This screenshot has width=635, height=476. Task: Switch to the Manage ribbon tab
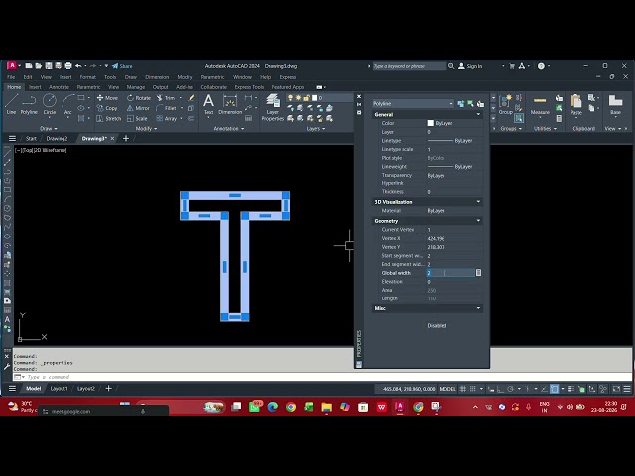point(135,87)
